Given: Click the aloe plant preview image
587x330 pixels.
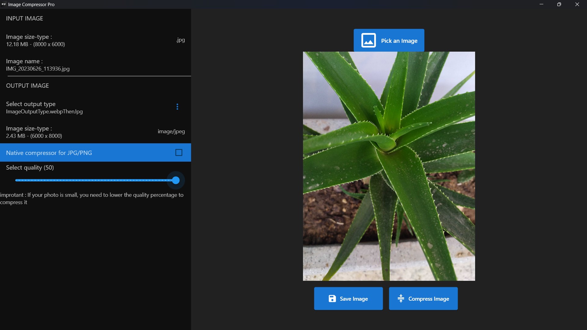Looking at the screenshot, I should click(x=389, y=166).
